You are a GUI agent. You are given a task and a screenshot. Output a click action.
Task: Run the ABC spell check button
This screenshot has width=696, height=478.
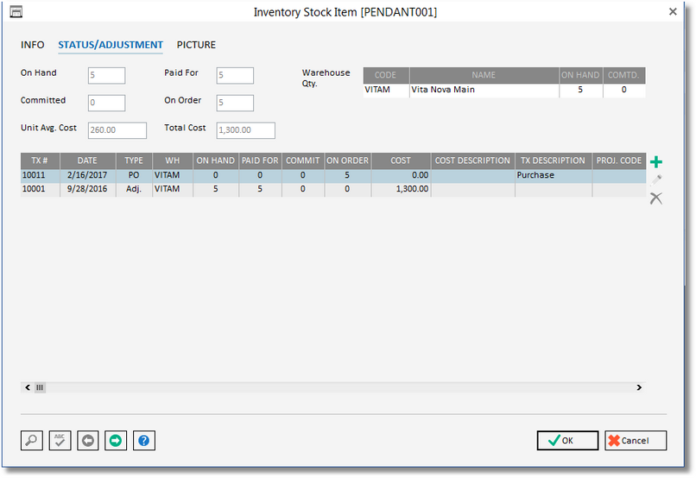click(x=60, y=441)
